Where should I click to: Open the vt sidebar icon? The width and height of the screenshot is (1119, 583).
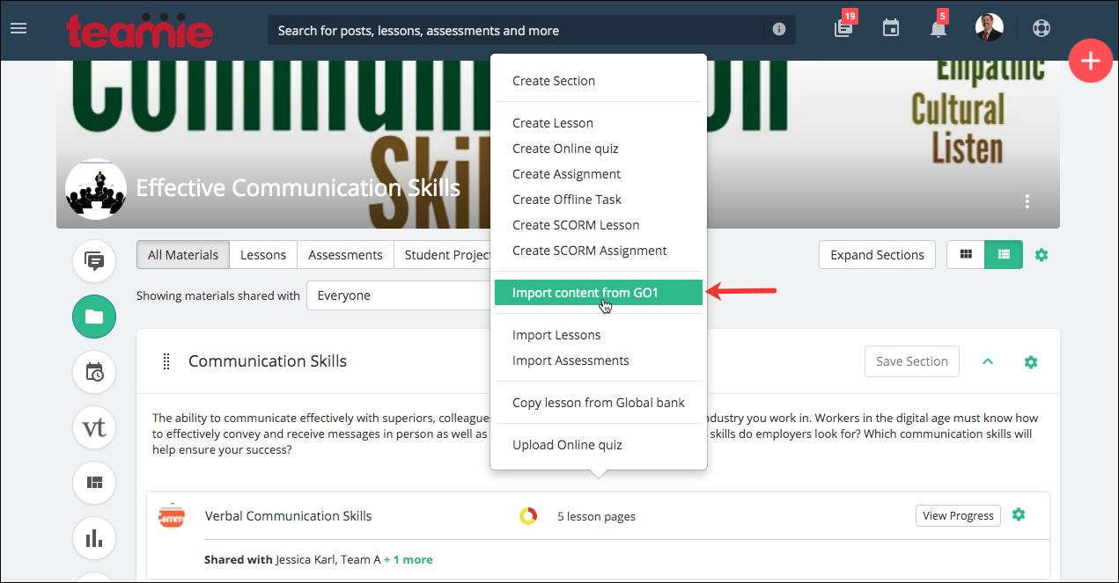[94, 427]
